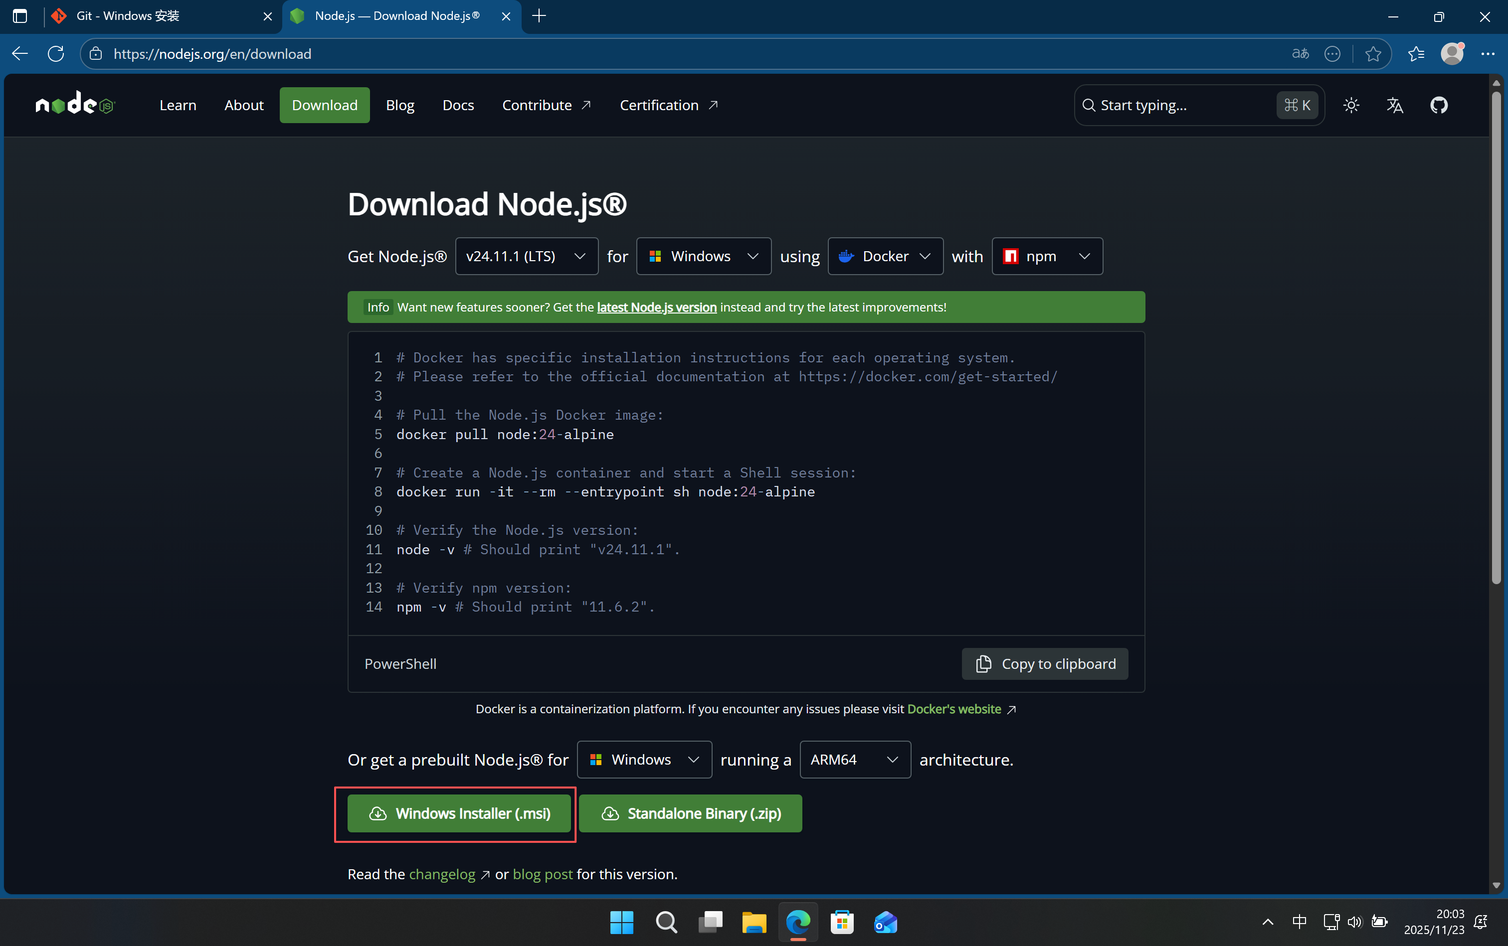Screen dimensions: 1508x946
Task: Open the Certification external link
Action: 669,105
